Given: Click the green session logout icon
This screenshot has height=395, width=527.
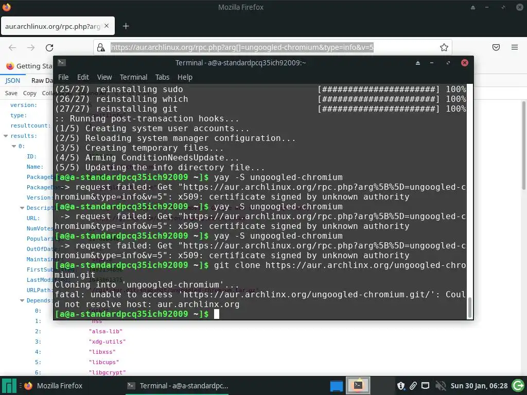Looking at the screenshot, I should click(518, 386).
